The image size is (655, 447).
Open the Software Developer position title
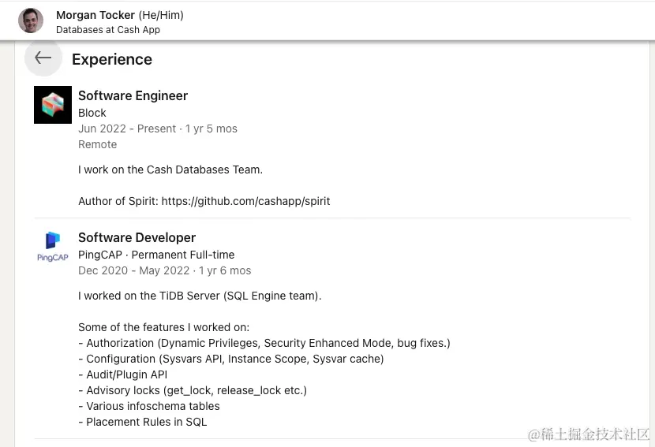pyautogui.click(x=137, y=237)
